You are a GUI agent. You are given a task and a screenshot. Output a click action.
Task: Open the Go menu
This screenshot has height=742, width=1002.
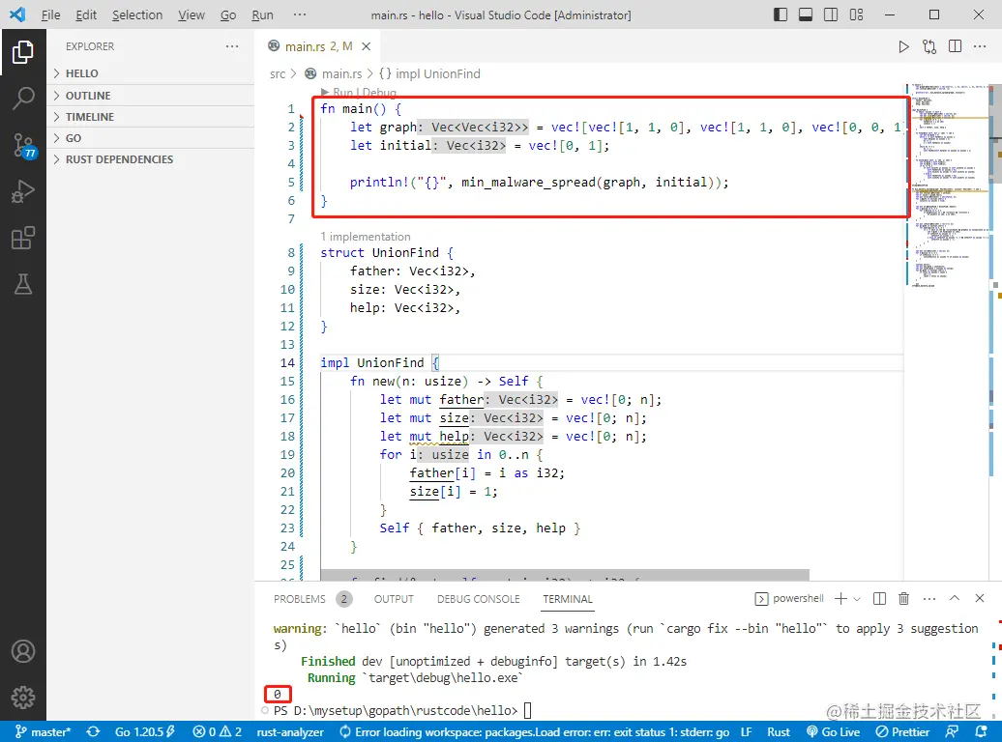[228, 14]
